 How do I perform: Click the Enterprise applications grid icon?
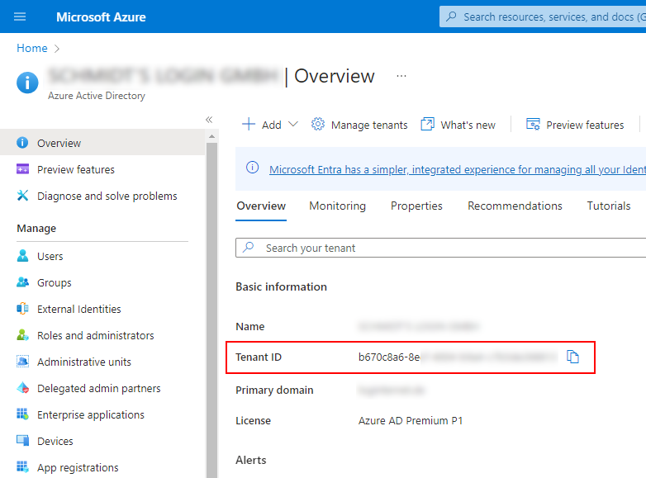pos(22,414)
